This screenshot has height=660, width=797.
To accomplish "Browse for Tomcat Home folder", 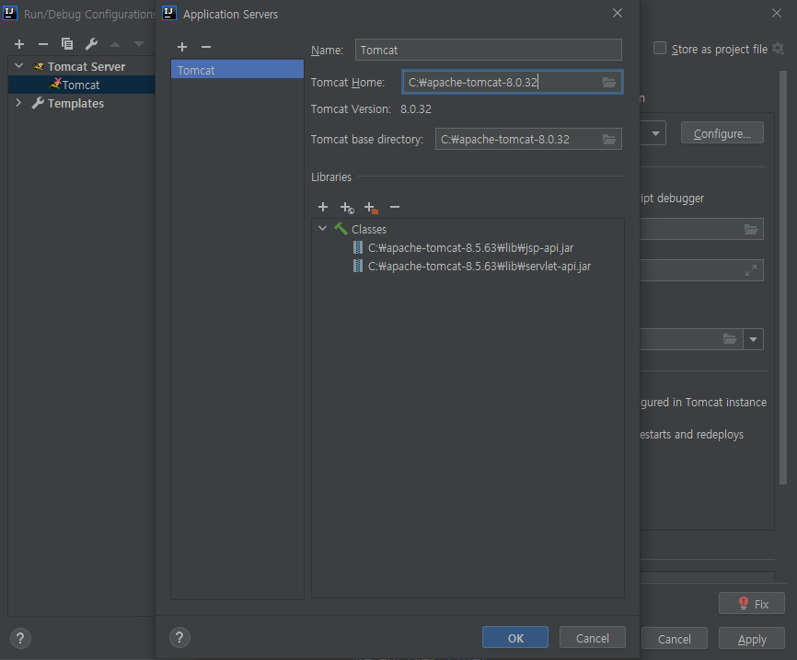I will tap(609, 82).
